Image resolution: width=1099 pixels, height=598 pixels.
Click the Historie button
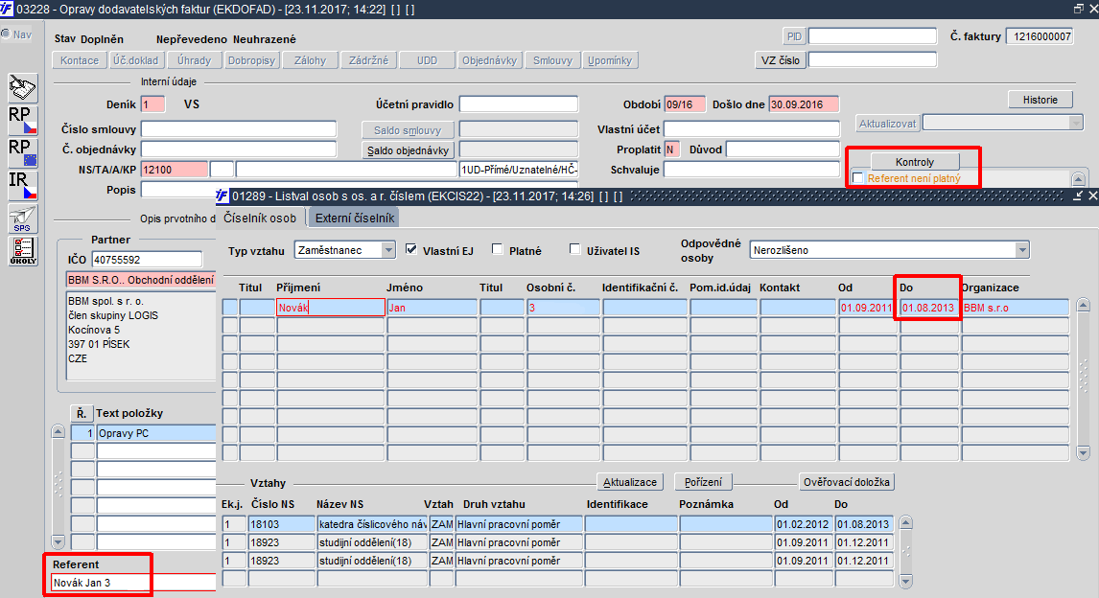tap(1041, 100)
